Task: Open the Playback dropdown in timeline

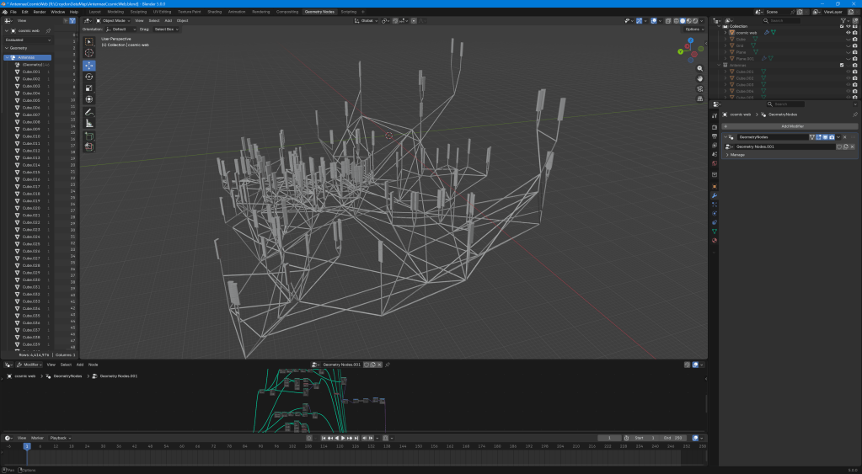Action: click(x=60, y=438)
